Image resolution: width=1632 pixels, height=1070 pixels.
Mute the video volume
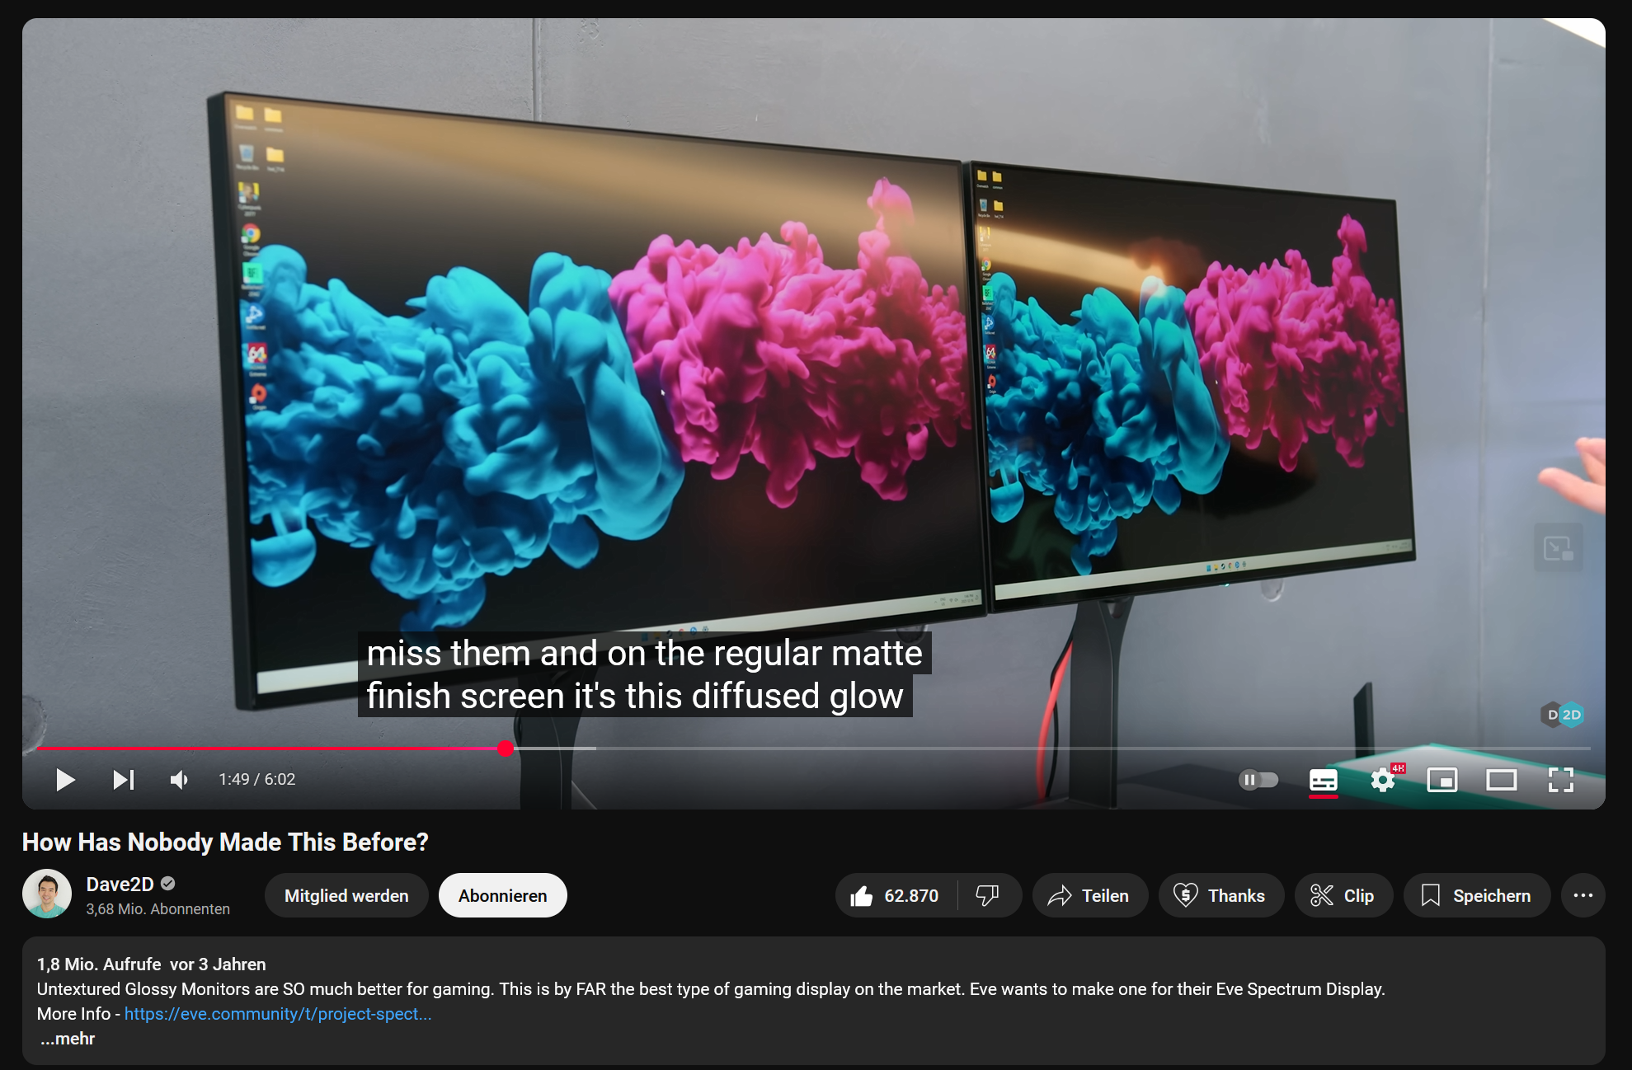(179, 779)
